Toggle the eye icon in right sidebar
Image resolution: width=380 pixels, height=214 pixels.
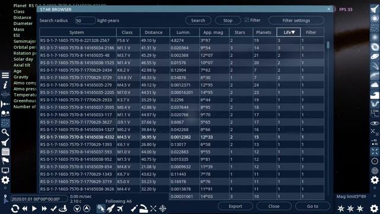(x=375, y=123)
